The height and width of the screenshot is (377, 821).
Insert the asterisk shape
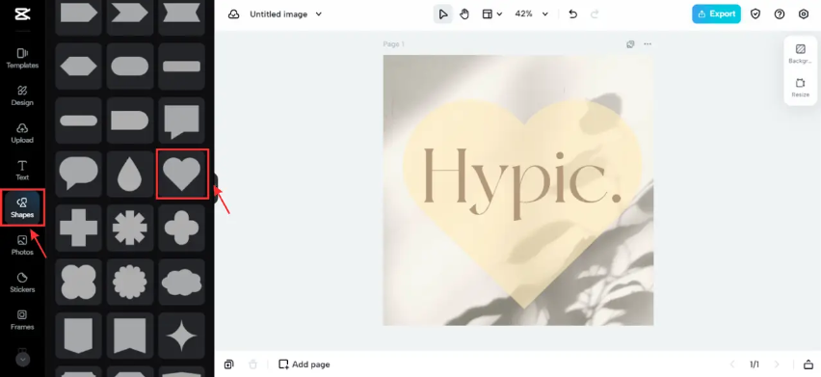tap(130, 228)
